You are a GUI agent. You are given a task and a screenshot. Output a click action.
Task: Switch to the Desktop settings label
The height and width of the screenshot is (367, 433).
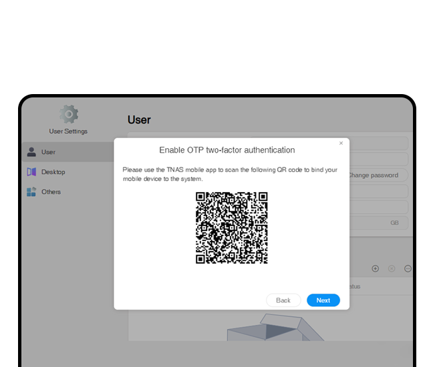point(53,172)
